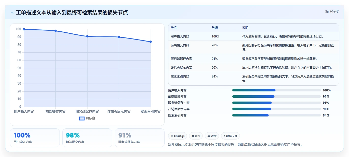This screenshot has height=157, width=349.
Task: Click the Chart.js chip label
Action: click(179, 136)
